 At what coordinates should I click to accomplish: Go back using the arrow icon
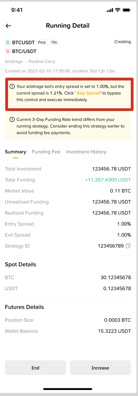[8, 26]
